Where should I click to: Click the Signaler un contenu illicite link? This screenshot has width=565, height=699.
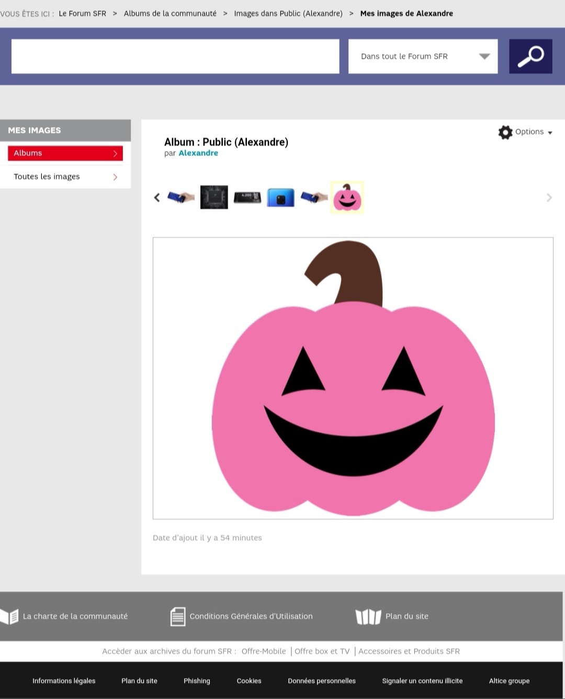(x=422, y=681)
